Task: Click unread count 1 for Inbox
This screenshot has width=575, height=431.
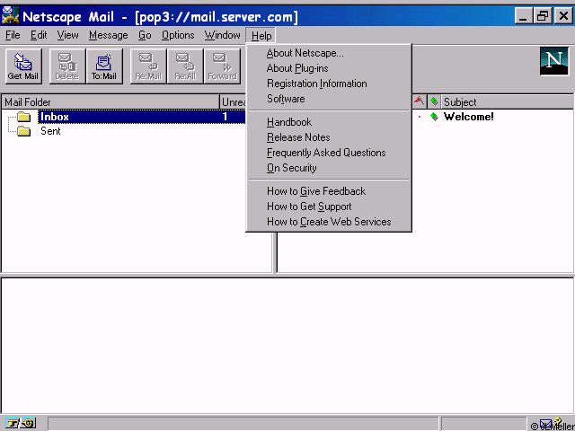Action: coord(225,117)
